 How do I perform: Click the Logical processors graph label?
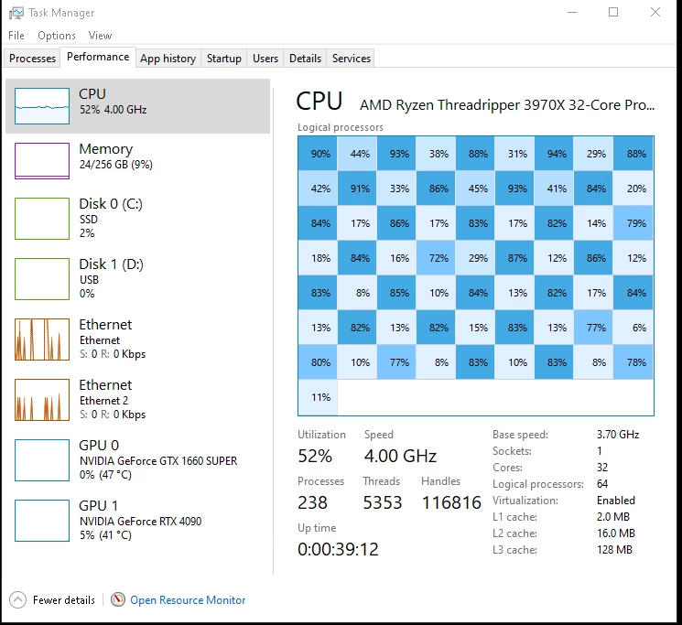341,127
